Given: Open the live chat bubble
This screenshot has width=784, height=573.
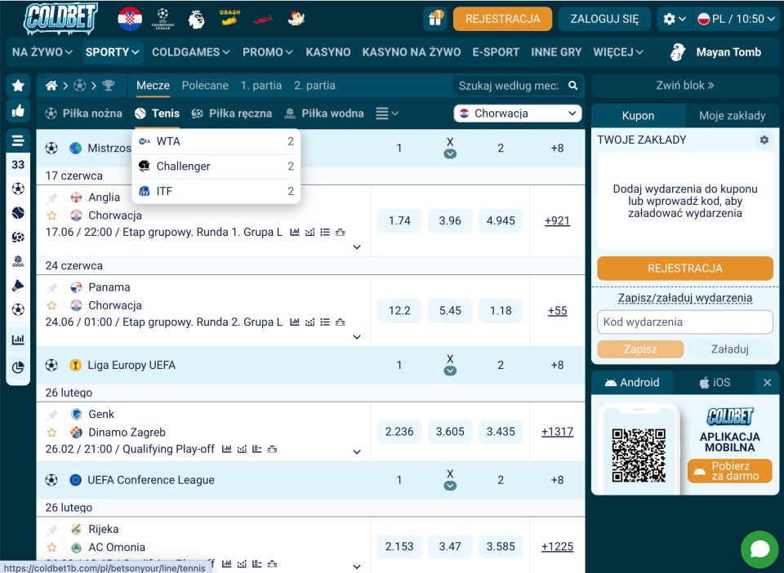Looking at the screenshot, I should 759,549.
